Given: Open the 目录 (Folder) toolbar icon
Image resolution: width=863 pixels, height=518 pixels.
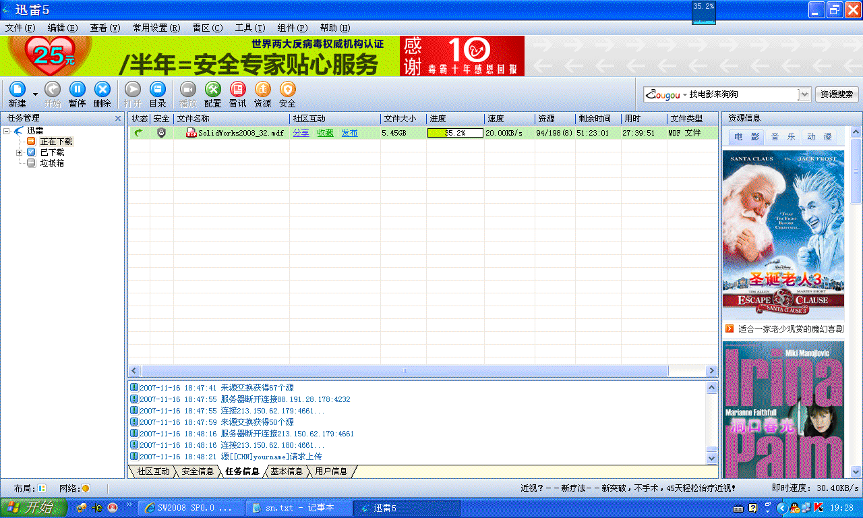Looking at the screenshot, I should [x=158, y=90].
